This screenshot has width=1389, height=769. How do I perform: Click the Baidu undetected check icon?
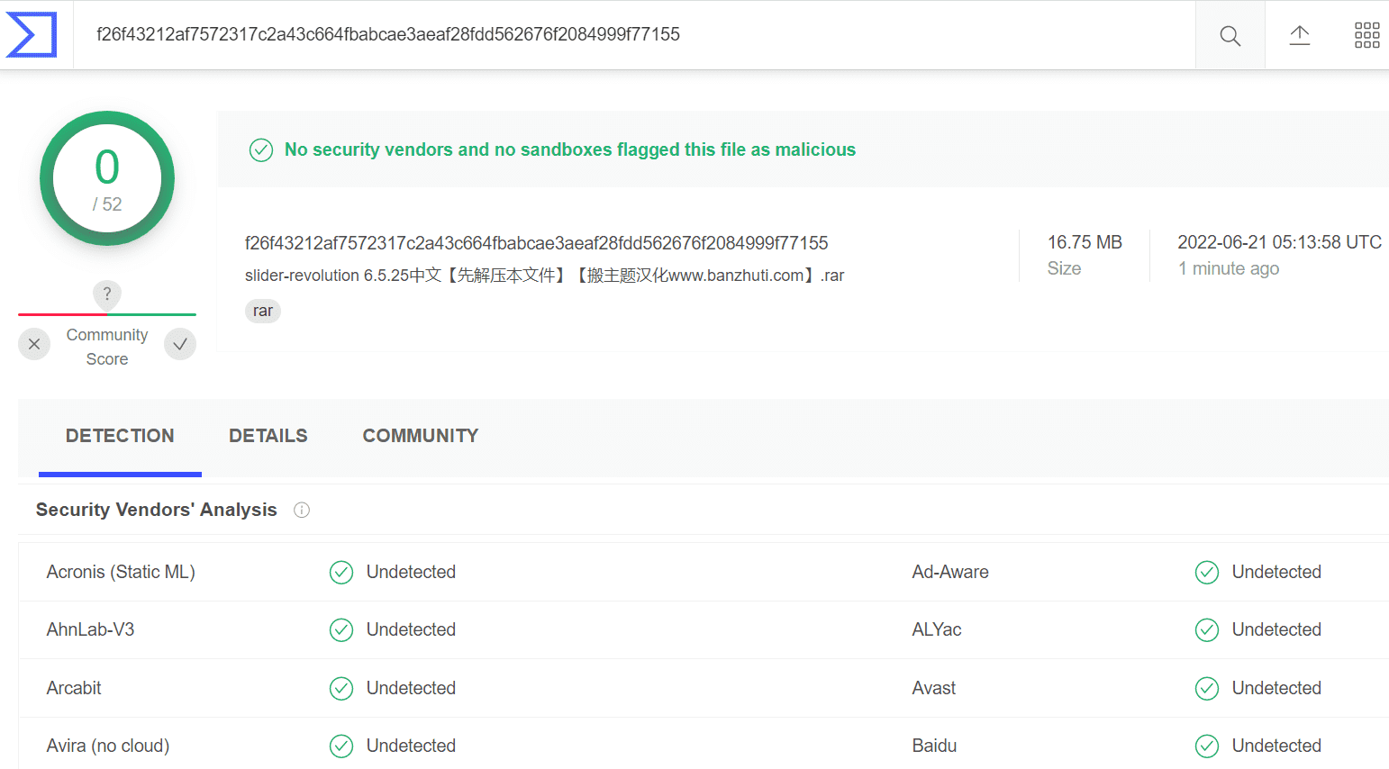tap(1207, 746)
